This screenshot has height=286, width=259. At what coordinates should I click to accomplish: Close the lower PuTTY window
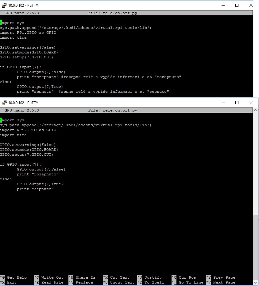(x=251, y=103)
